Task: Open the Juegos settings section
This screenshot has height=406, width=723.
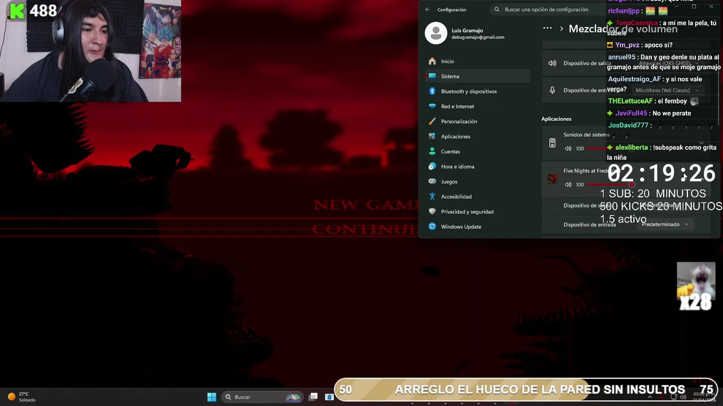Action: tap(477, 182)
